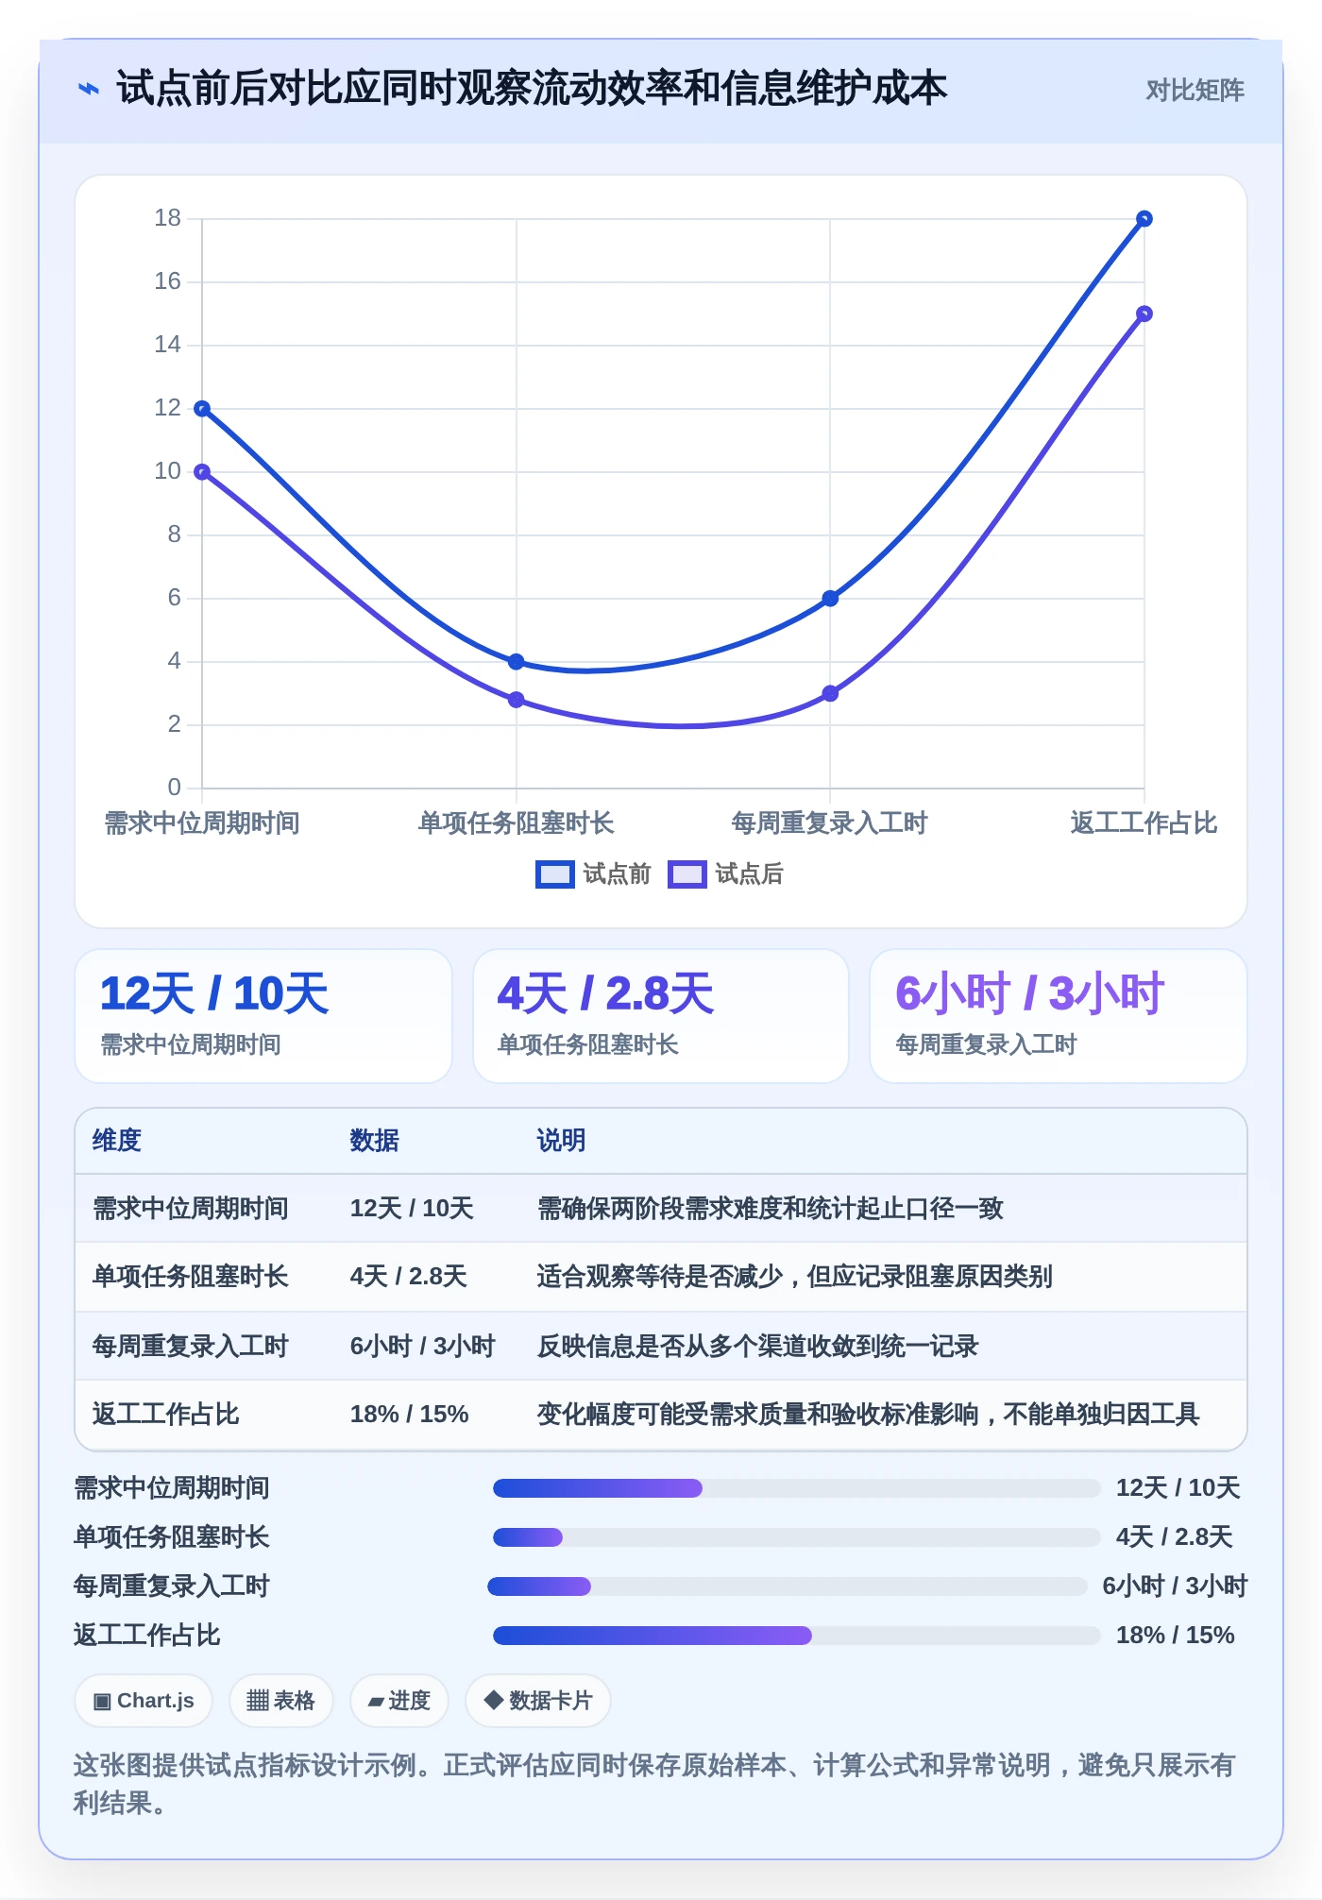Select the 每周重复录入工时 table row name
Image resolution: width=1322 pixels, height=1900 pixels.
pos(190,1347)
